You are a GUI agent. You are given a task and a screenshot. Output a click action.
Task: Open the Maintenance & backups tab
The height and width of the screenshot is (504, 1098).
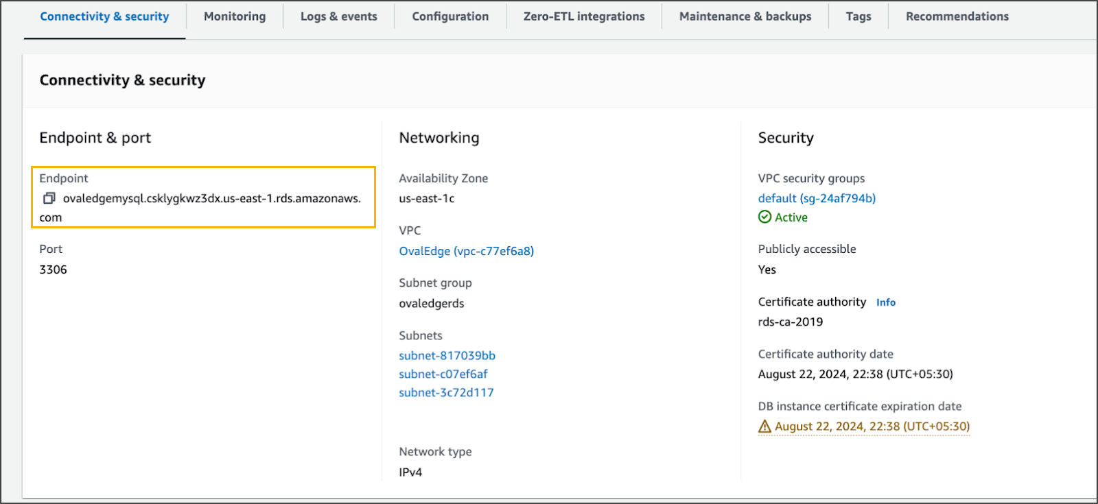coord(745,16)
